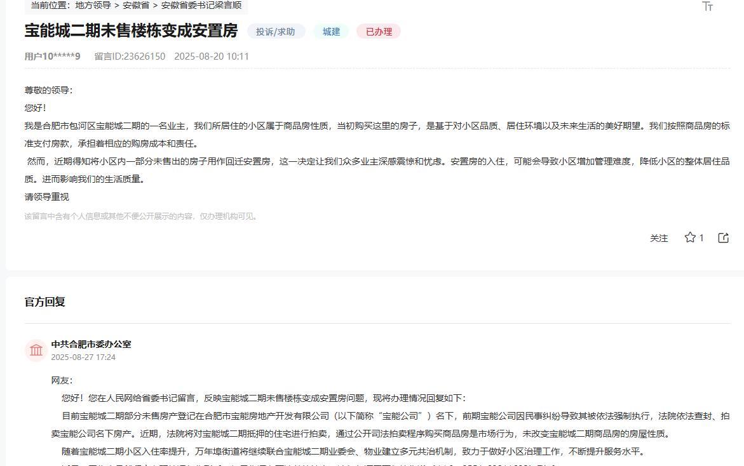The image size is (744, 466).
Task: Click the 官方回复 section heading
Action: coord(44,302)
